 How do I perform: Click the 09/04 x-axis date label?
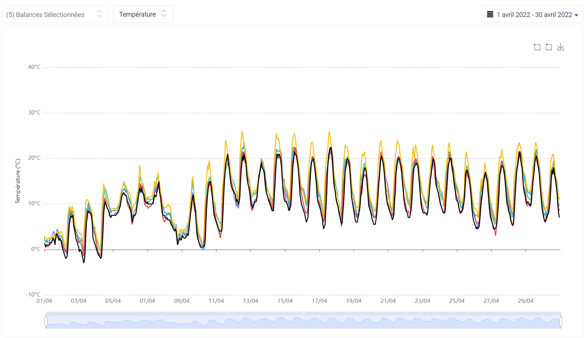(182, 301)
